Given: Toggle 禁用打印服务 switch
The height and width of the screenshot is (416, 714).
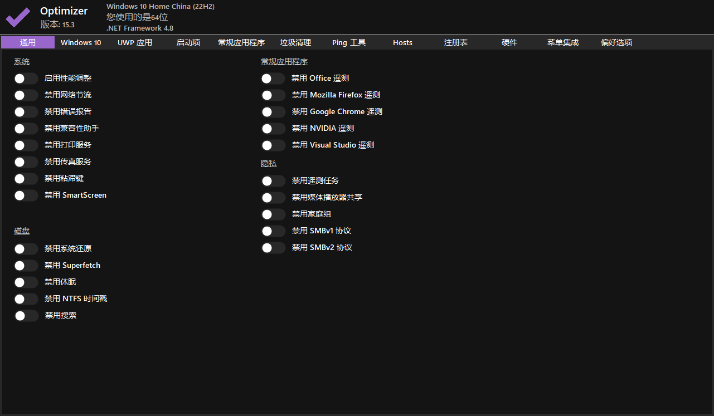Looking at the screenshot, I should (x=26, y=145).
